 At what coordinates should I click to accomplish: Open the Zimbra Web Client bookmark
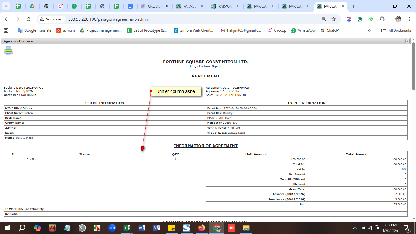click(193, 30)
